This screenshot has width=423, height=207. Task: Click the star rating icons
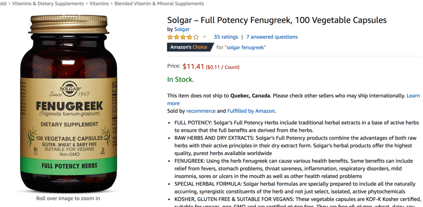[183, 37]
